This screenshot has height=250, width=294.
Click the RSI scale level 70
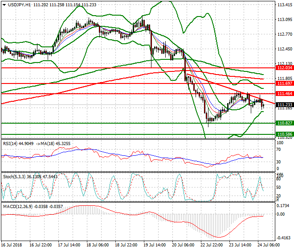pos(278,150)
